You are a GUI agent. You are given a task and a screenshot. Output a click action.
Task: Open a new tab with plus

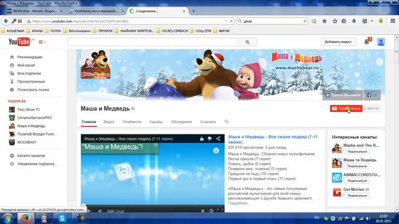click(x=194, y=11)
